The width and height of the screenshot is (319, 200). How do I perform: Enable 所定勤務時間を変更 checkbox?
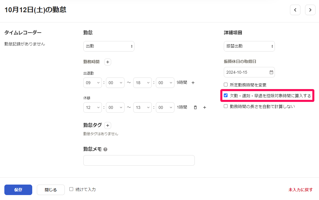[x=226, y=85]
